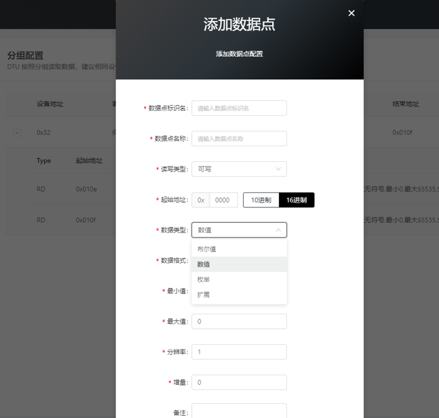Switch address format to 16进制
Viewport: 439px width, 418px height.
tap(297, 200)
